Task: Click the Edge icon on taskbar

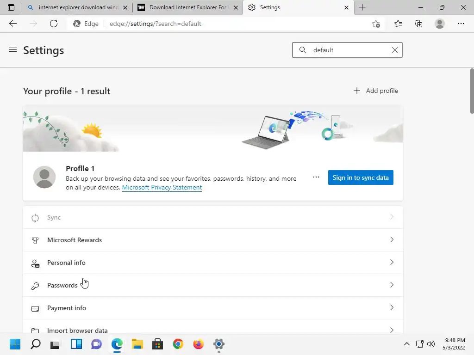Action: click(117, 344)
